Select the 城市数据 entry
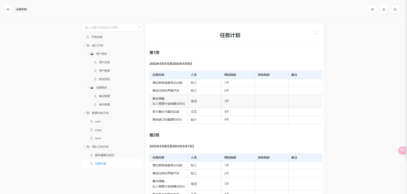 tap(104, 105)
